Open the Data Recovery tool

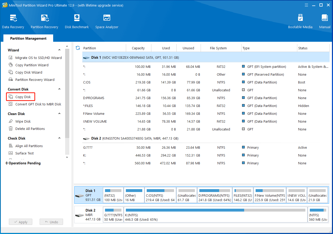(13, 21)
